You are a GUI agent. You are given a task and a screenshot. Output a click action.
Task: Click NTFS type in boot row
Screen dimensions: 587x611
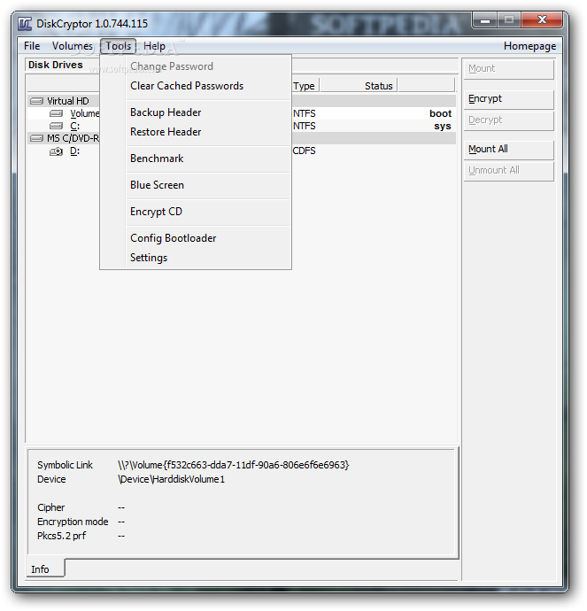(305, 113)
